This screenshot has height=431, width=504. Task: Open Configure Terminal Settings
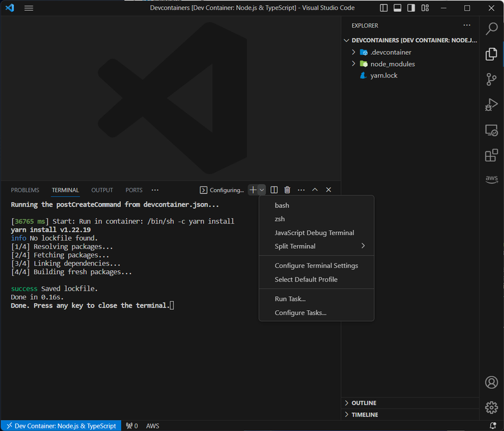(317, 265)
